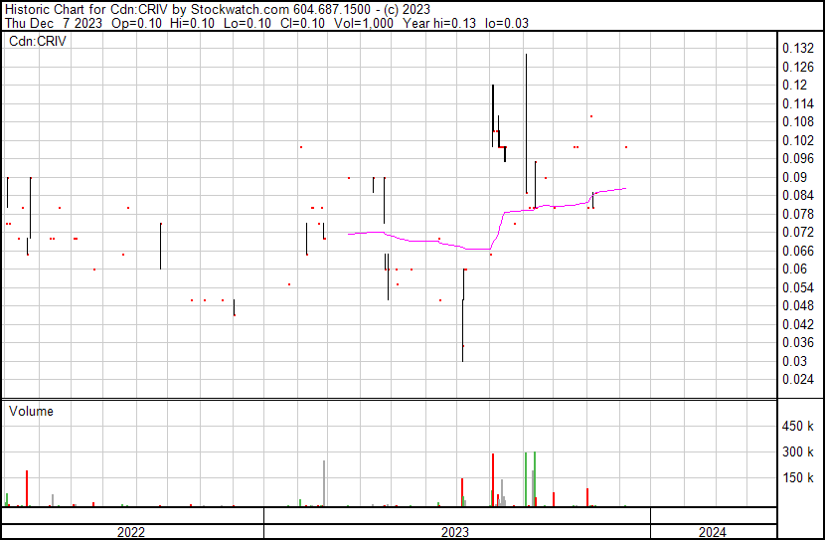Click the magenta moving average line
The image size is (825, 540).
pyautogui.click(x=417, y=241)
